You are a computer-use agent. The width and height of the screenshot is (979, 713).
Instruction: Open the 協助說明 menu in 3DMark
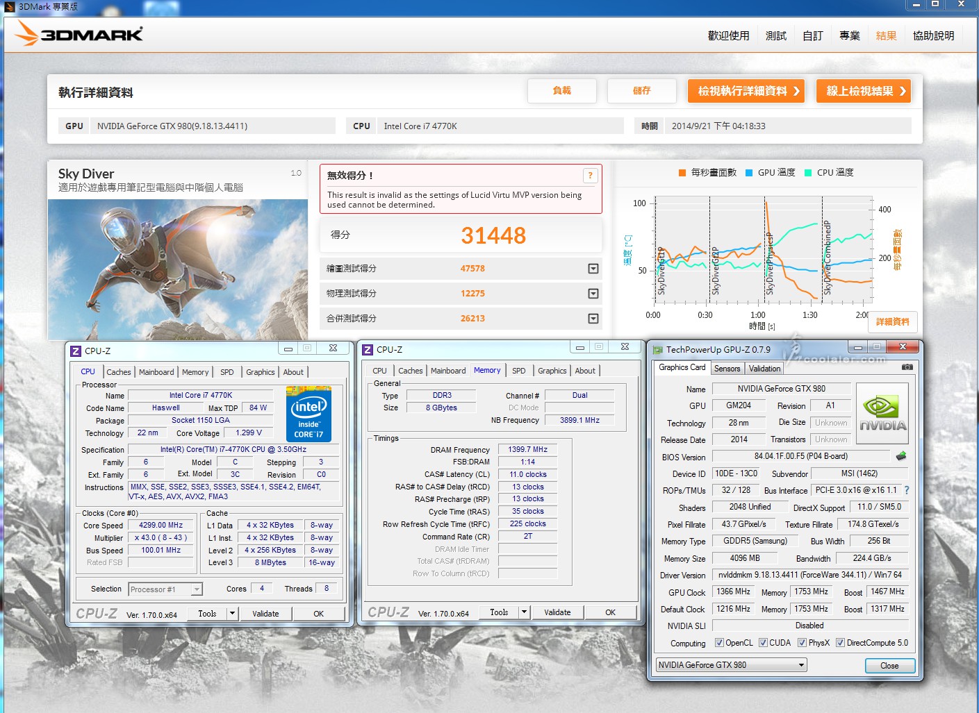[x=933, y=35]
